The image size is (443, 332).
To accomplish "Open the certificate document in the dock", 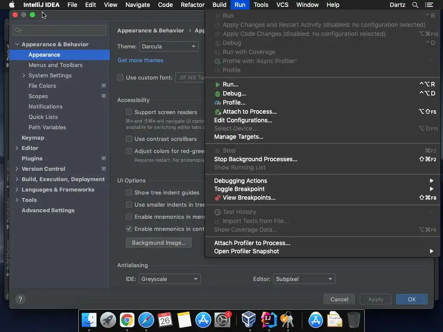I will 334,319.
